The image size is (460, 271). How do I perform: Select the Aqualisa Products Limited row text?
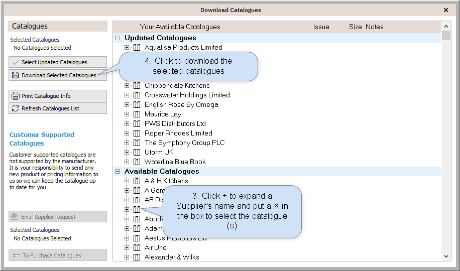[183, 48]
